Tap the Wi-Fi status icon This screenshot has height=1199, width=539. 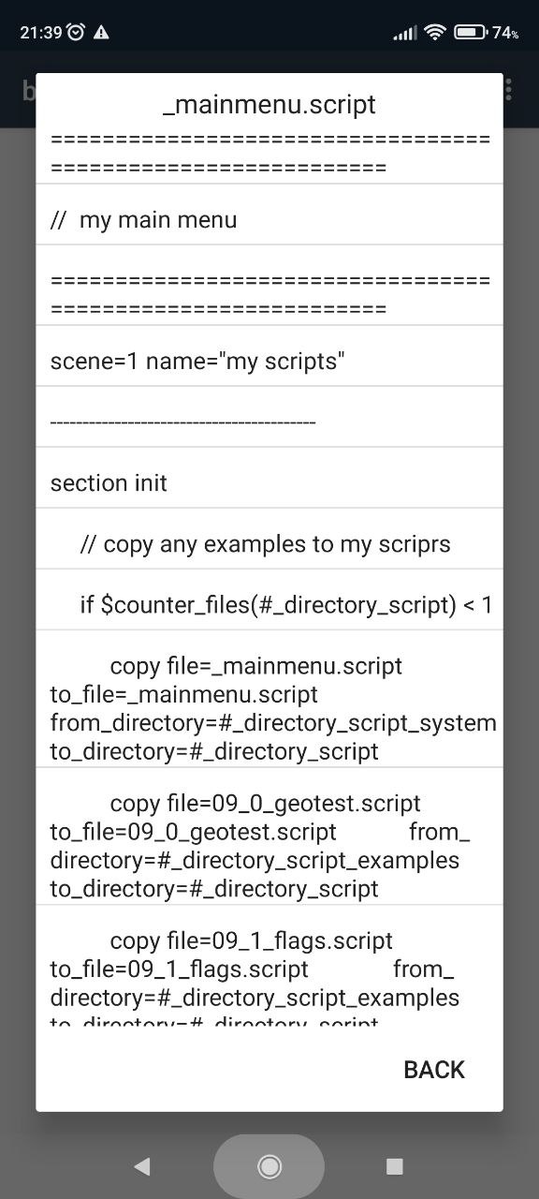click(434, 32)
